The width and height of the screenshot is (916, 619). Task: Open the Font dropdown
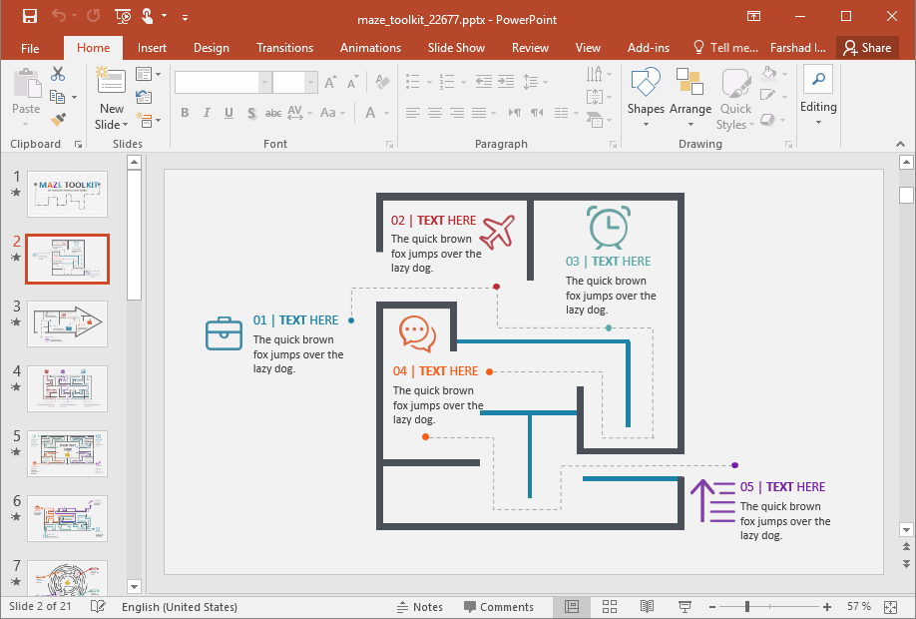pos(264,81)
